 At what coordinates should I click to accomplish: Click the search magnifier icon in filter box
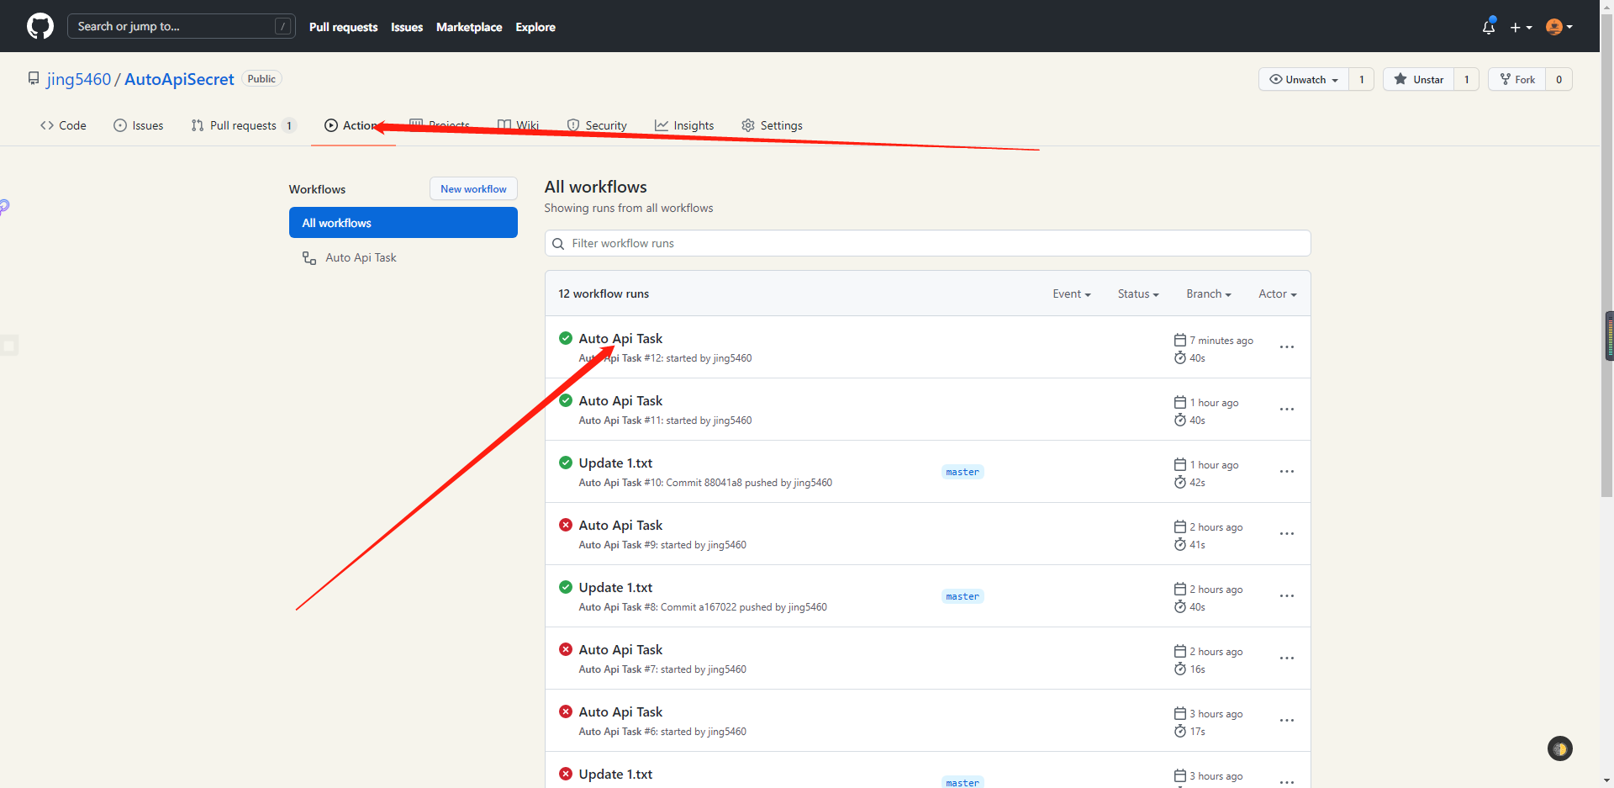point(558,244)
